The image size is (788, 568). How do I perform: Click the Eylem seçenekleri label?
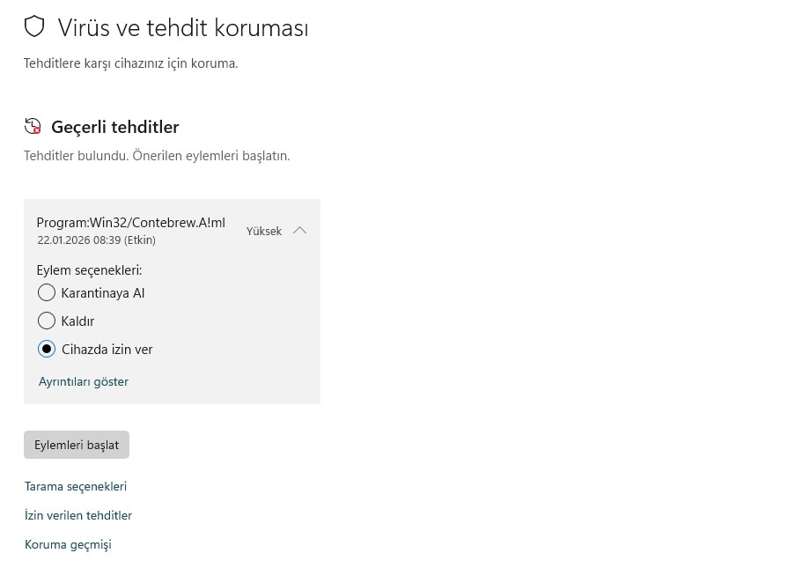pyautogui.click(x=90, y=270)
